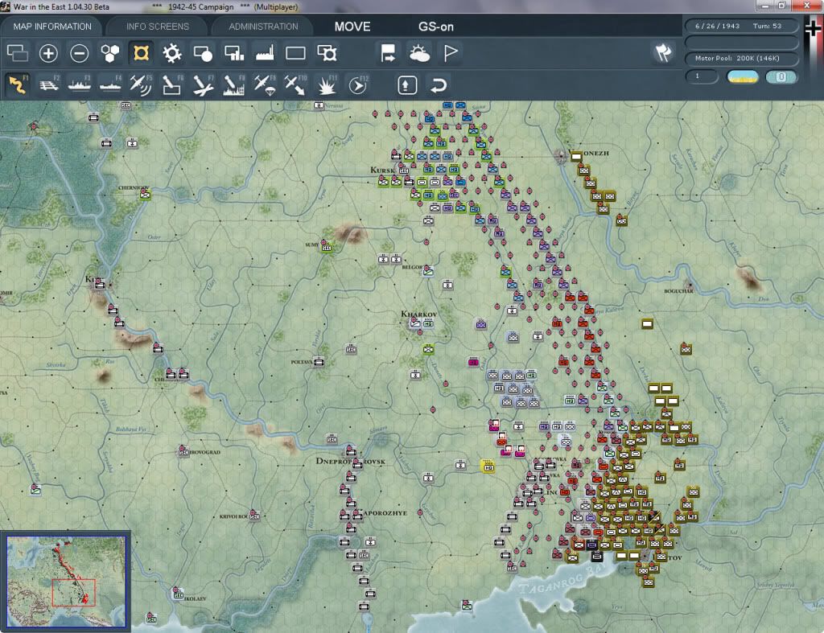
Task: Select the F10 aircraft with arrow mode
Action: (295, 84)
